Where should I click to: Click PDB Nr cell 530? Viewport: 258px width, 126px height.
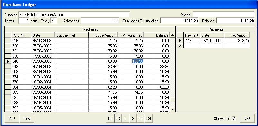21,46
